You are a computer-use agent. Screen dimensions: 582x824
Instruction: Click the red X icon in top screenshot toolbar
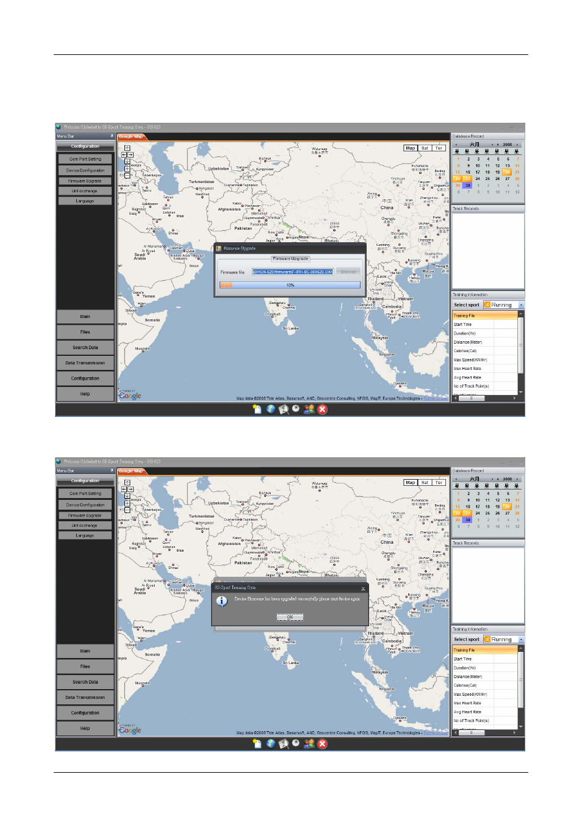[323, 409]
